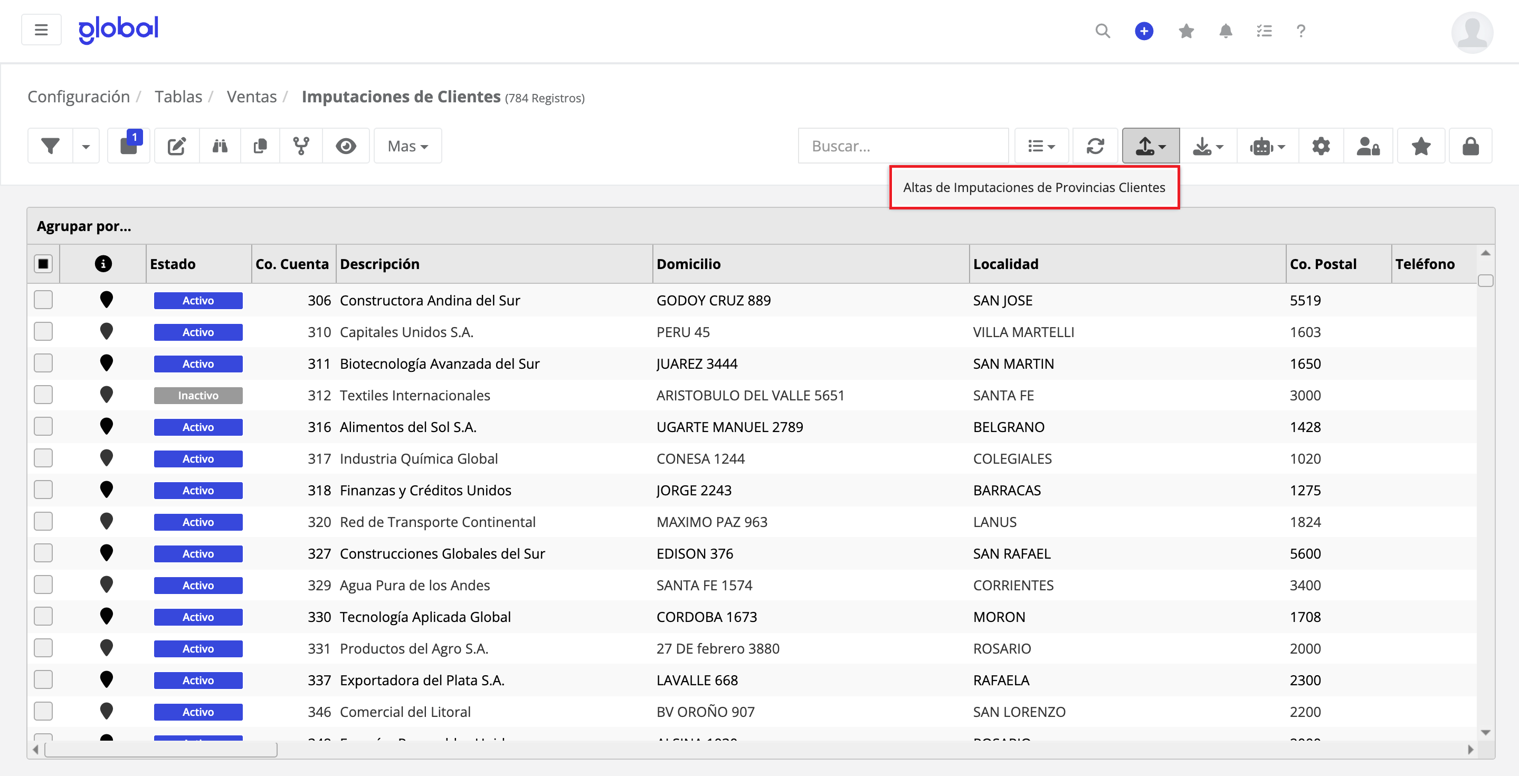Screen dimensions: 1519x776
Task: Open the robot automation dropdown
Action: pyautogui.click(x=1267, y=146)
